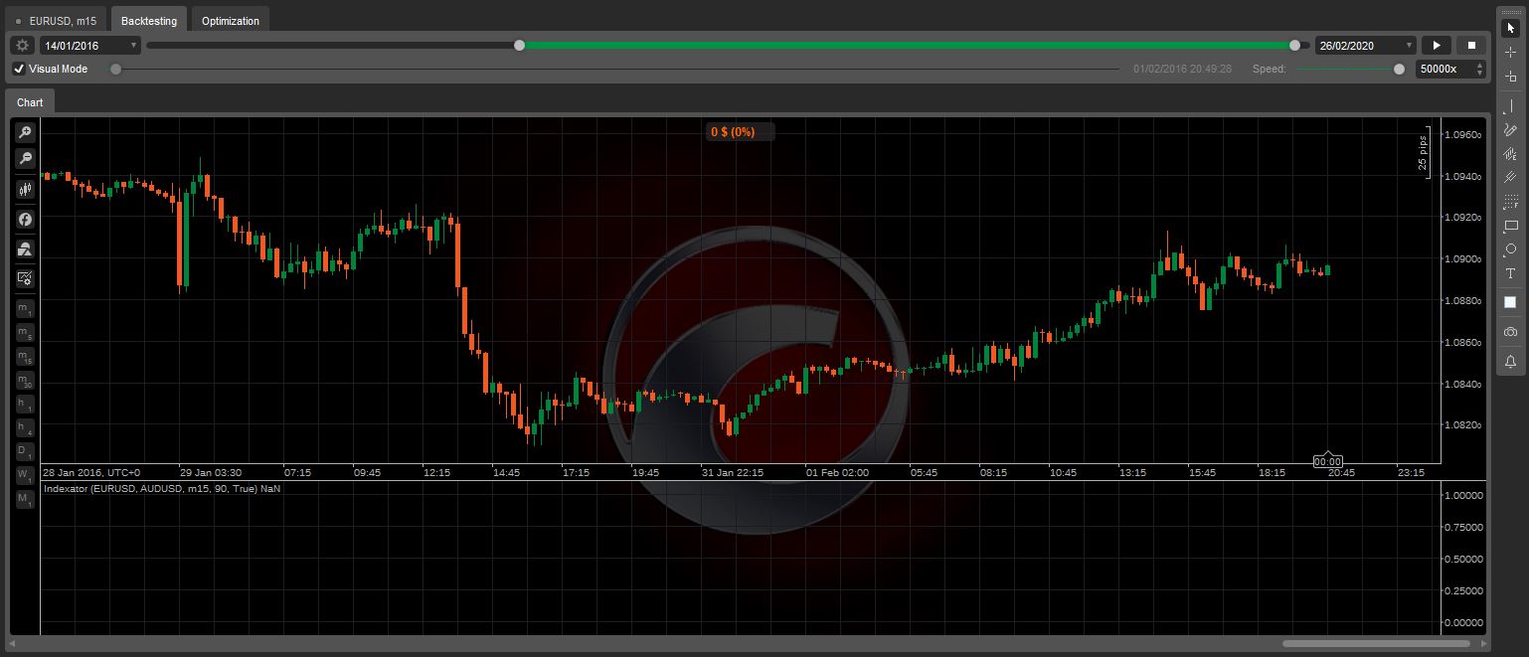Zoom out of the chart
1529x657 pixels.
(25, 158)
